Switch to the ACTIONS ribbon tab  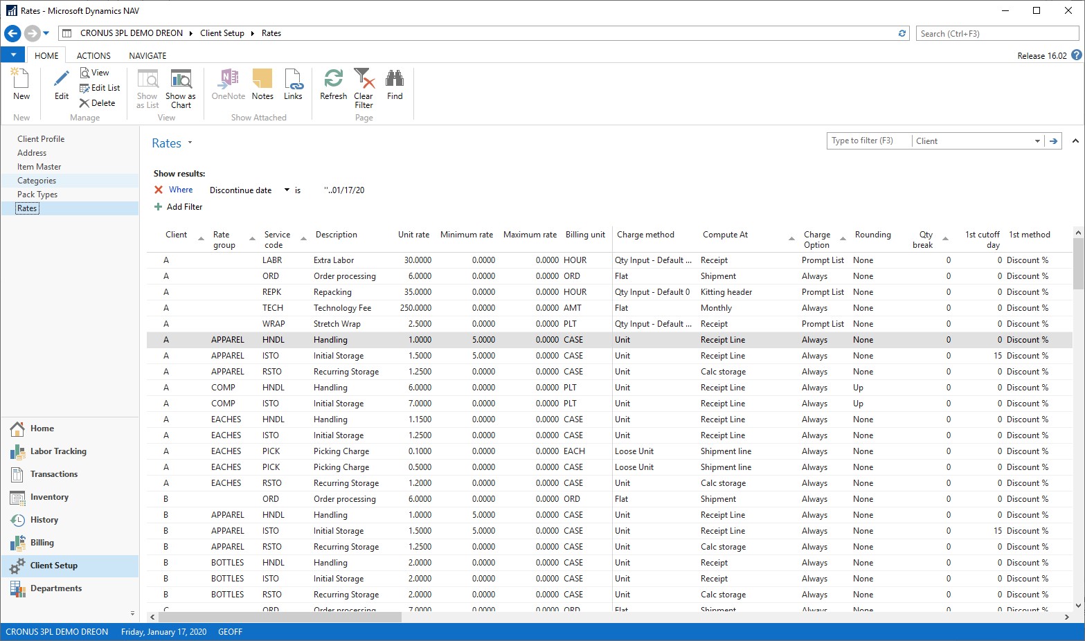click(x=93, y=55)
